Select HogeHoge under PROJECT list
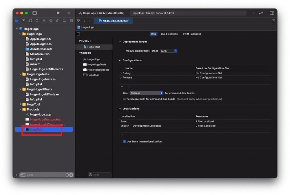 94,47
